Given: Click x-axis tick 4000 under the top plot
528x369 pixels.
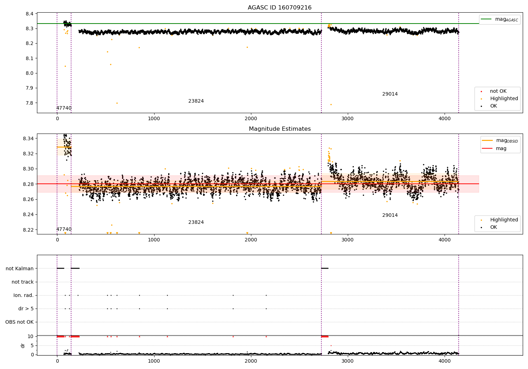Looking at the screenshot, I should [x=445, y=119].
